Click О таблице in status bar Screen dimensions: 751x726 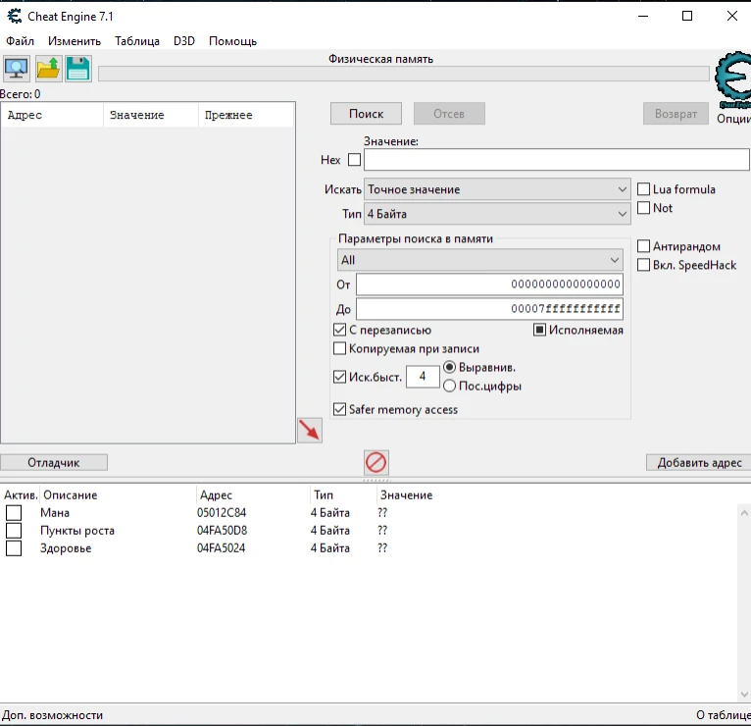tap(724, 715)
